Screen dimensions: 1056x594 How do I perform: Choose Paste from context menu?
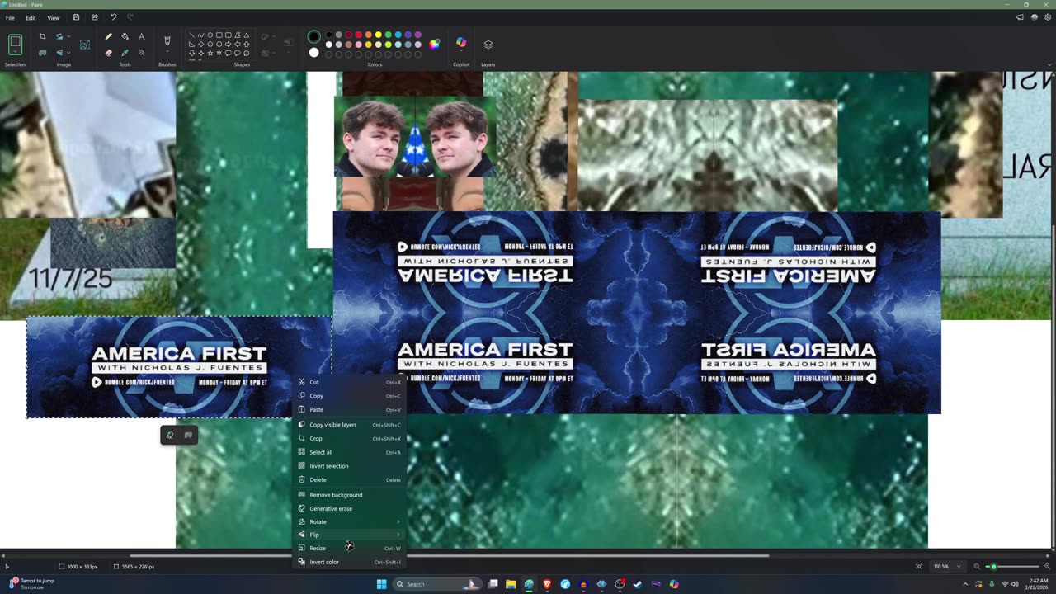pos(350,409)
